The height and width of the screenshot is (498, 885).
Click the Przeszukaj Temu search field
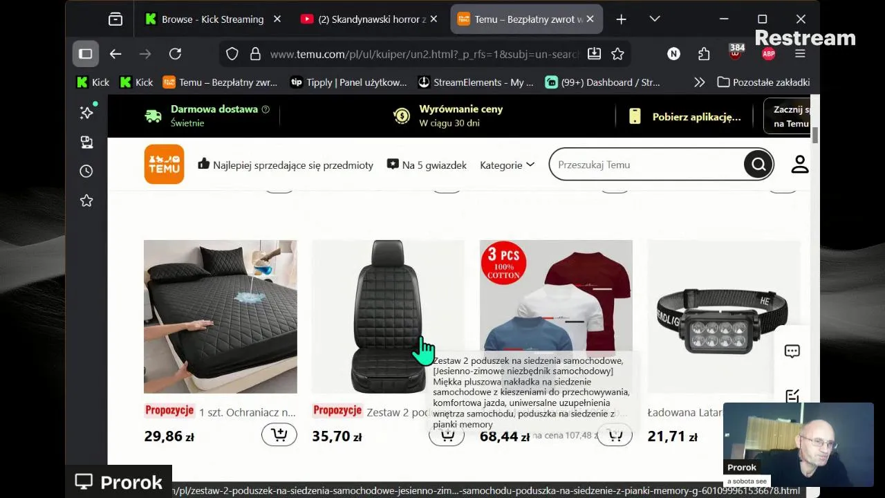coord(646,165)
